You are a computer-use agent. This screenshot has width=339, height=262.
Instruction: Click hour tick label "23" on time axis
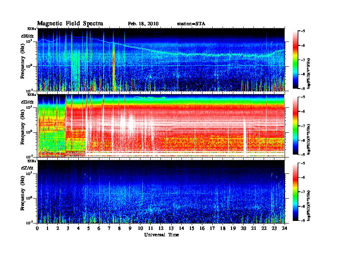[x=274, y=228]
